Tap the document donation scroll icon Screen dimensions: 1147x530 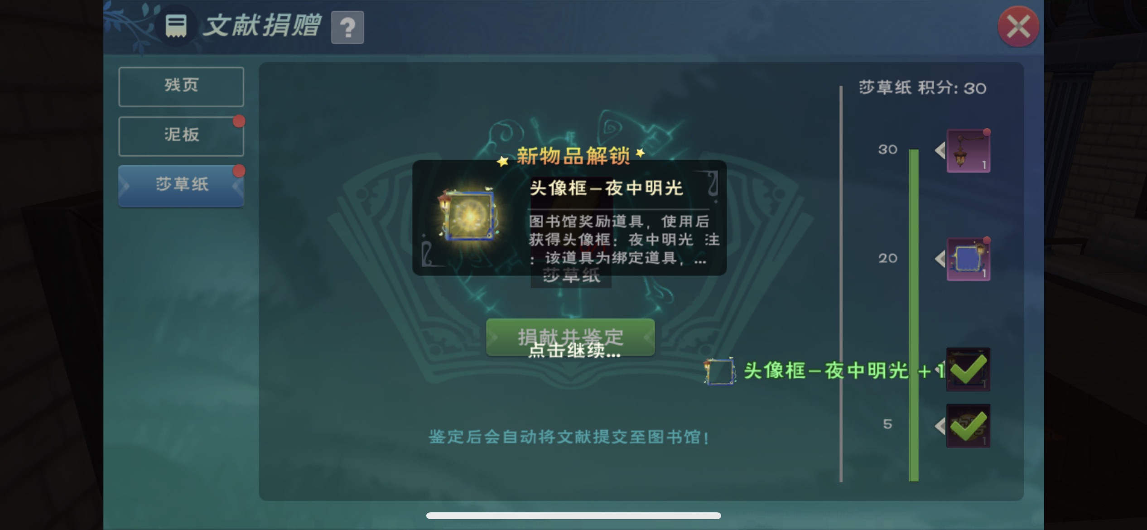click(x=176, y=26)
